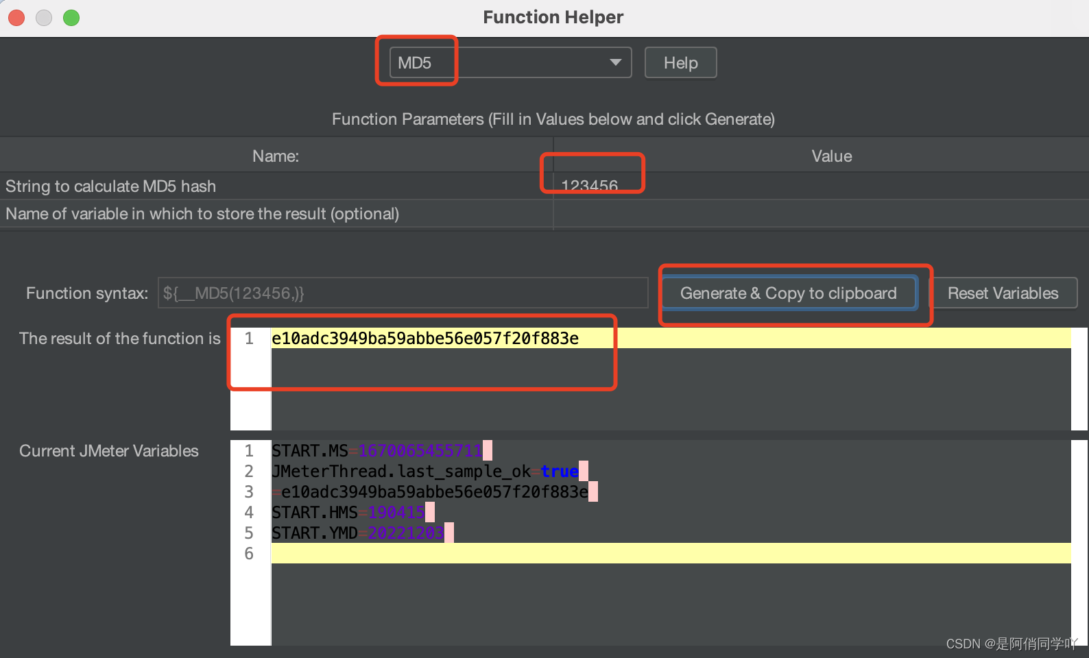Click empty line 6 in variables area
The image size is (1089, 658).
click(x=671, y=553)
